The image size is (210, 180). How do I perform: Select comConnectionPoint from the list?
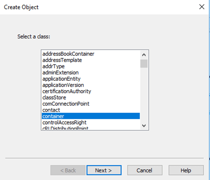[66, 104]
